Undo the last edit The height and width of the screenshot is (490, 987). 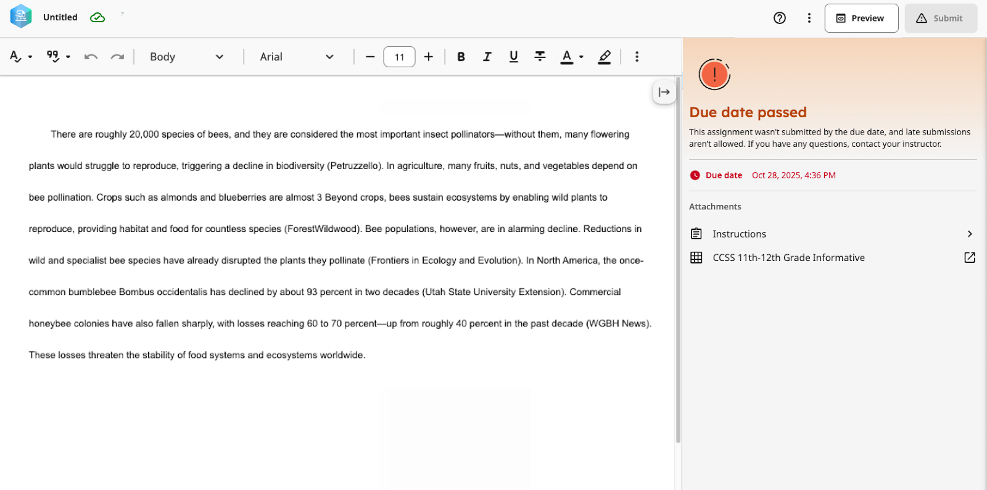click(91, 57)
